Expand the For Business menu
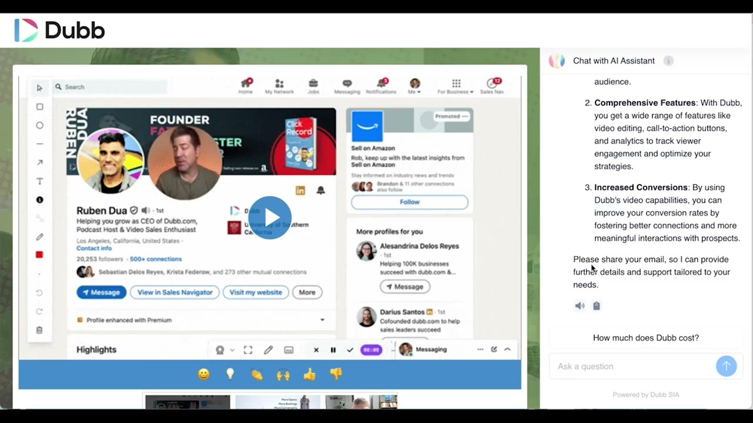Image resolution: width=753 pixels, height=423 pixels. (456, 86)
